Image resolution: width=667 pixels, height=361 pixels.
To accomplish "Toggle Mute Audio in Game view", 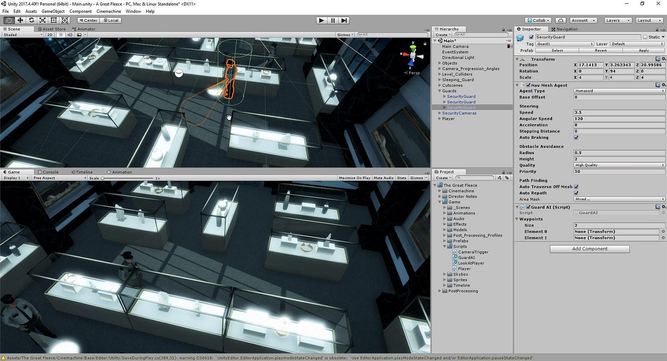I will click(x=384, y=178).
